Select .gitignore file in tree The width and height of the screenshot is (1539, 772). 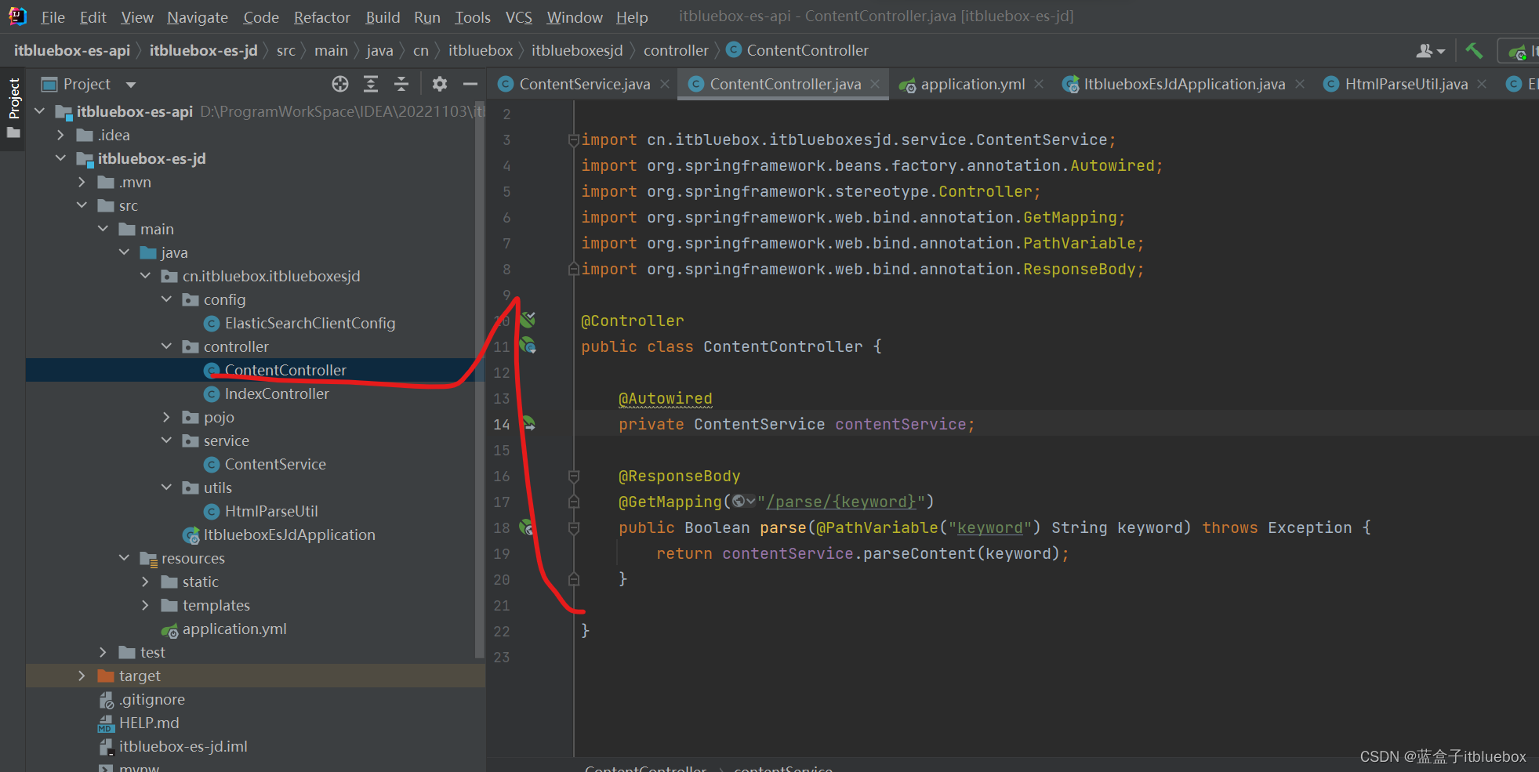(x=152, y=699)
